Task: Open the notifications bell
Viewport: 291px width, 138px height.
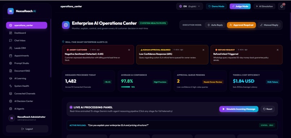Action: pyautogui.click(x=282, y=6)
